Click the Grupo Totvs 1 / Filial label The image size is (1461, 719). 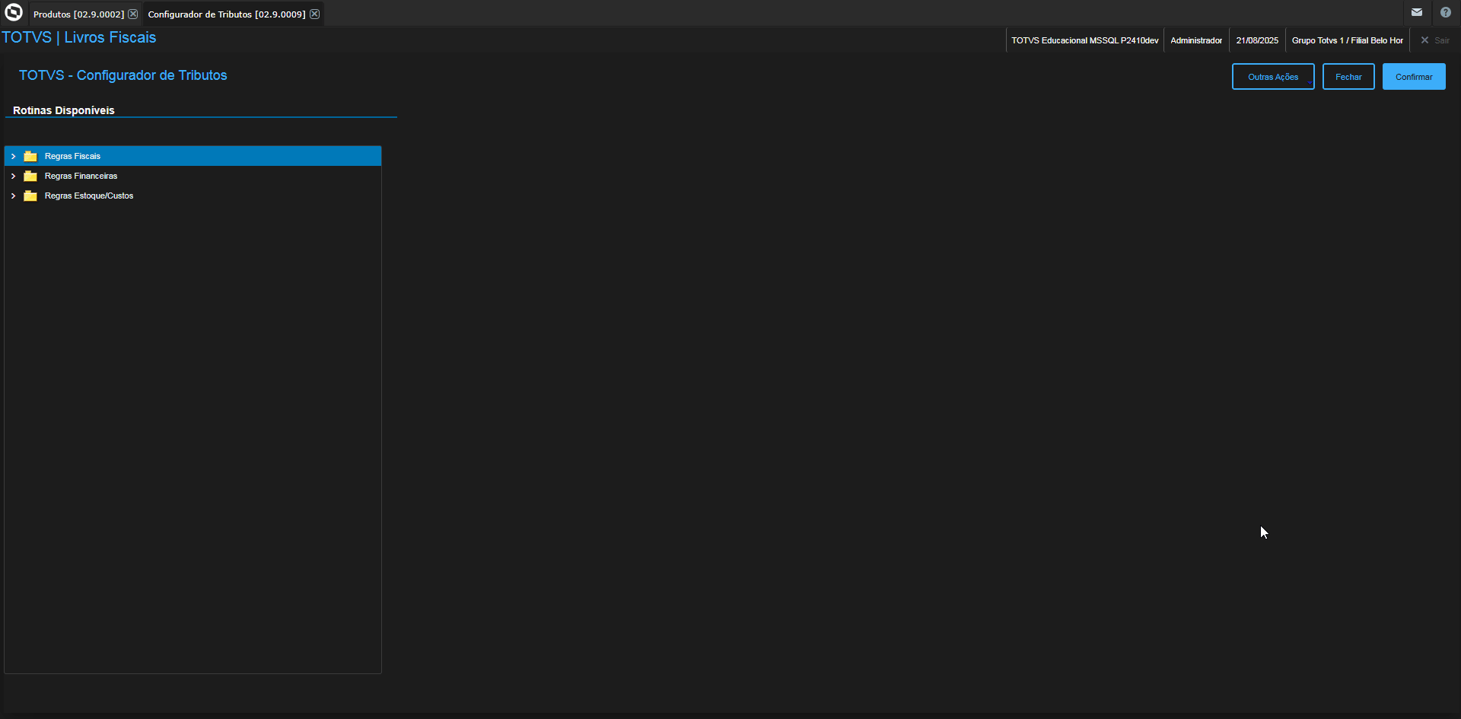[x=1348, y=40]
